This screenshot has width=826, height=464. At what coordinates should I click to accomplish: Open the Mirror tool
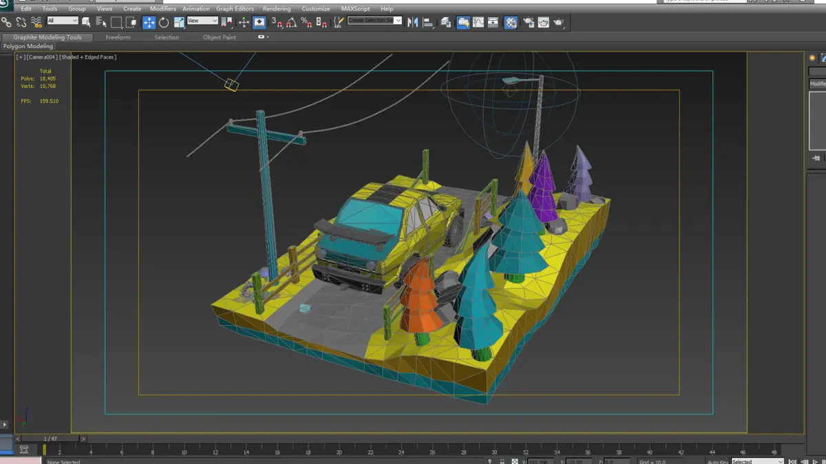tap(412, 23)
